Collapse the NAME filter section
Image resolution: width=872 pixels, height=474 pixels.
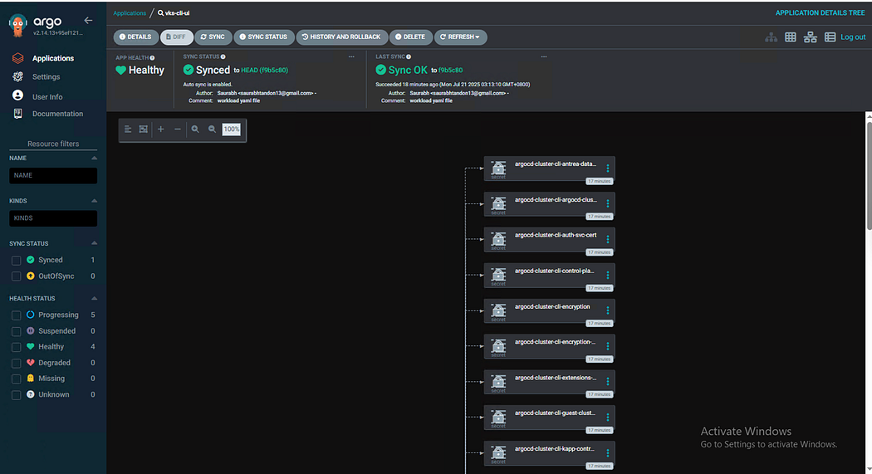94,158
